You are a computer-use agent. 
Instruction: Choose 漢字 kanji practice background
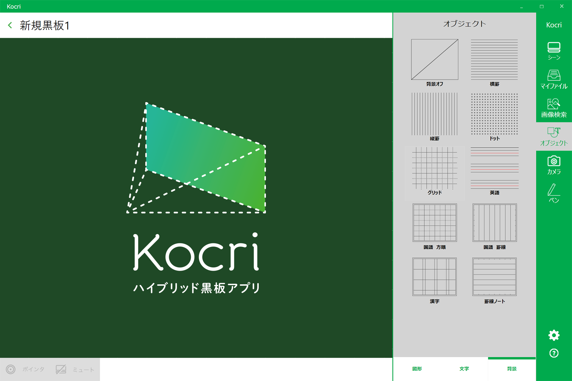click(435, 281)
